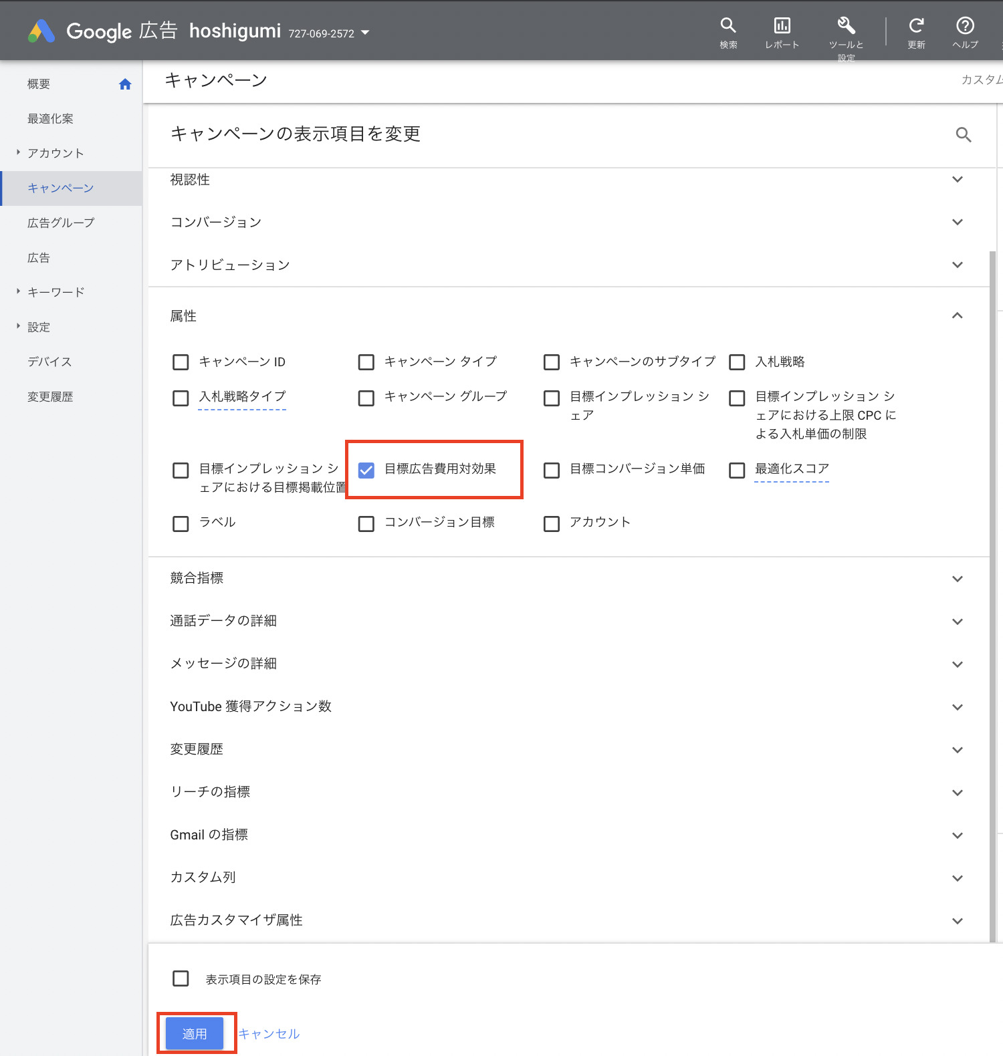Click the キャンセル link
The width and height of the screenshot is (1003, 1056).
269,1034
